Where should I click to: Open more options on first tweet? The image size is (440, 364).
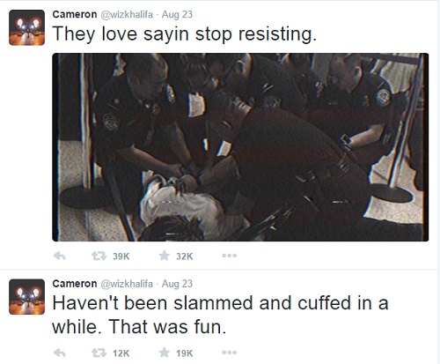(230, 256)
